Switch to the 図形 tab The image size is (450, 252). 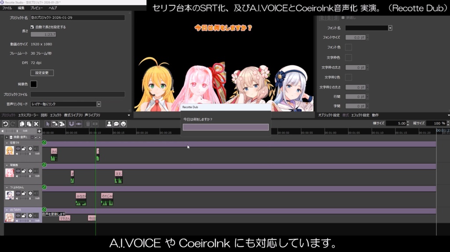pyautogui.click(x=44, y=115)
